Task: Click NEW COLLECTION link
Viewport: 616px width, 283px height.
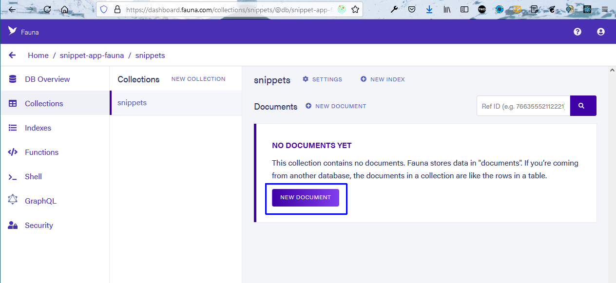Action: (198, 79)
